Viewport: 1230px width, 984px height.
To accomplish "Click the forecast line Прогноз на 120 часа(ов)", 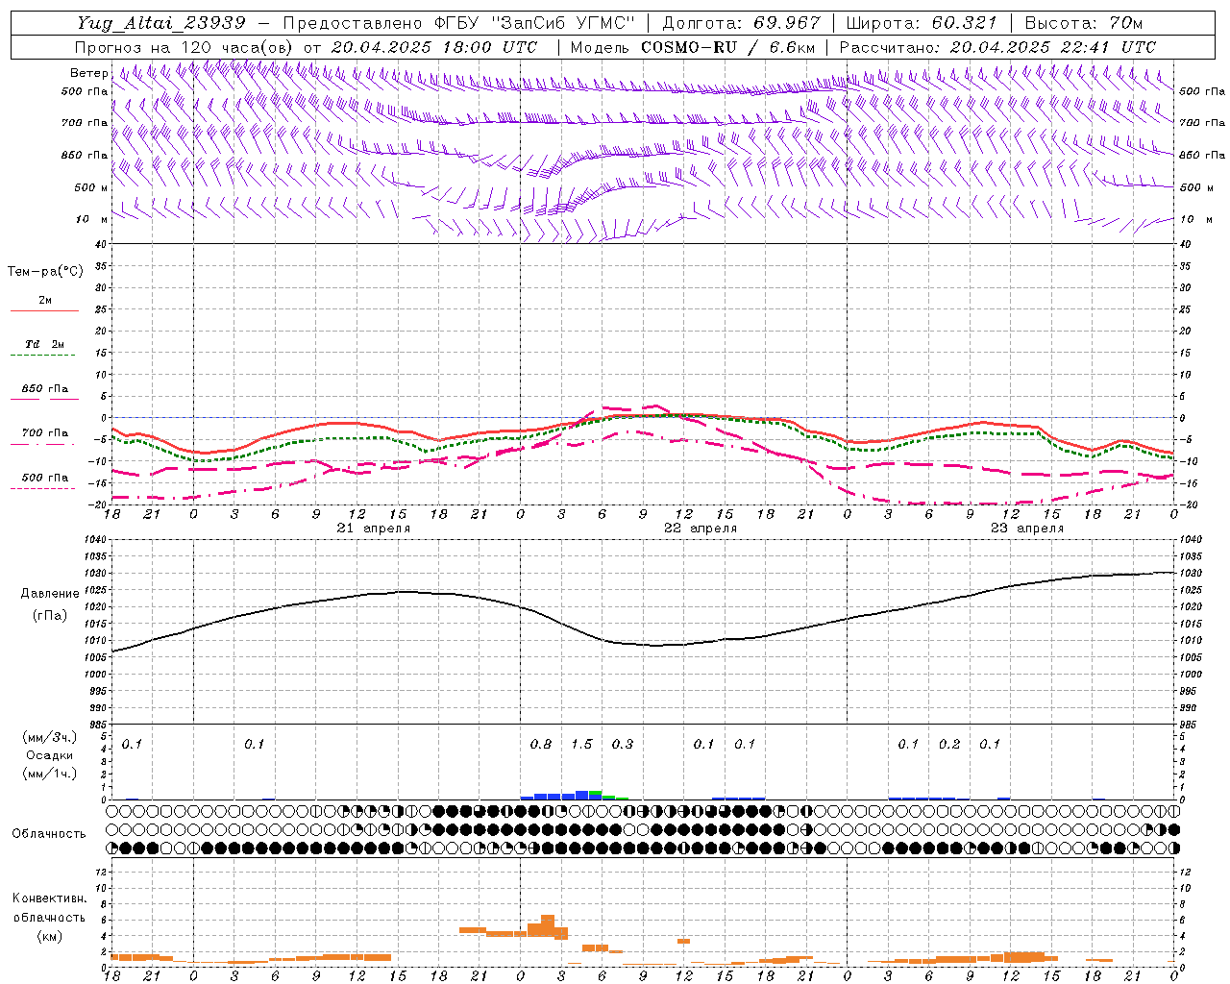I will [185, 47].
